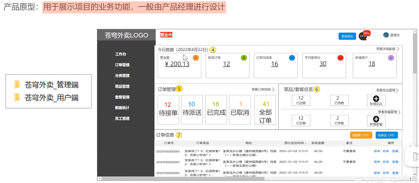
Task: Click the purple new users icon
Action: [391, 58]
